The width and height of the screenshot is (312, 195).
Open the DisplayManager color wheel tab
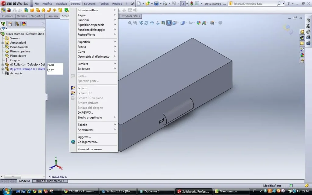coord(23,24)
